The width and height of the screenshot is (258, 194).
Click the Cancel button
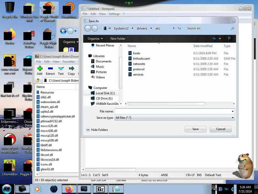(220, 129)
